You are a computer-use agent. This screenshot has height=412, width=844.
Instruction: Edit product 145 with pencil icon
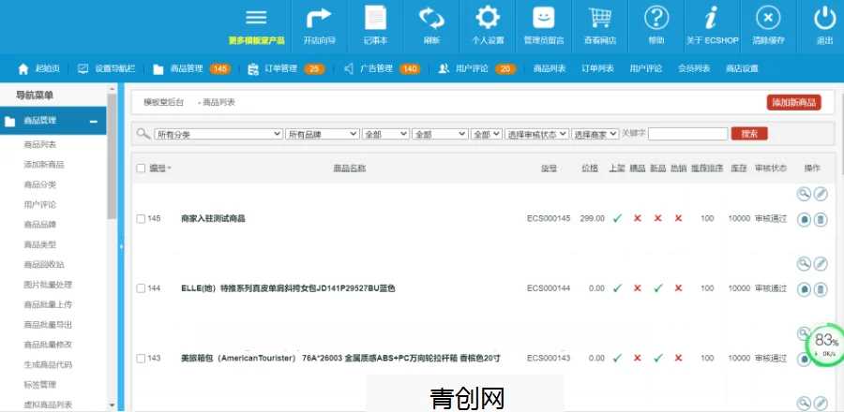coord(821,194)
